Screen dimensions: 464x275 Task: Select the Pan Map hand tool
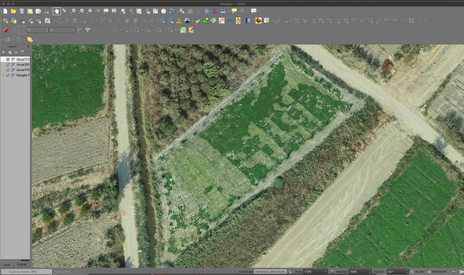coord(56,11)
